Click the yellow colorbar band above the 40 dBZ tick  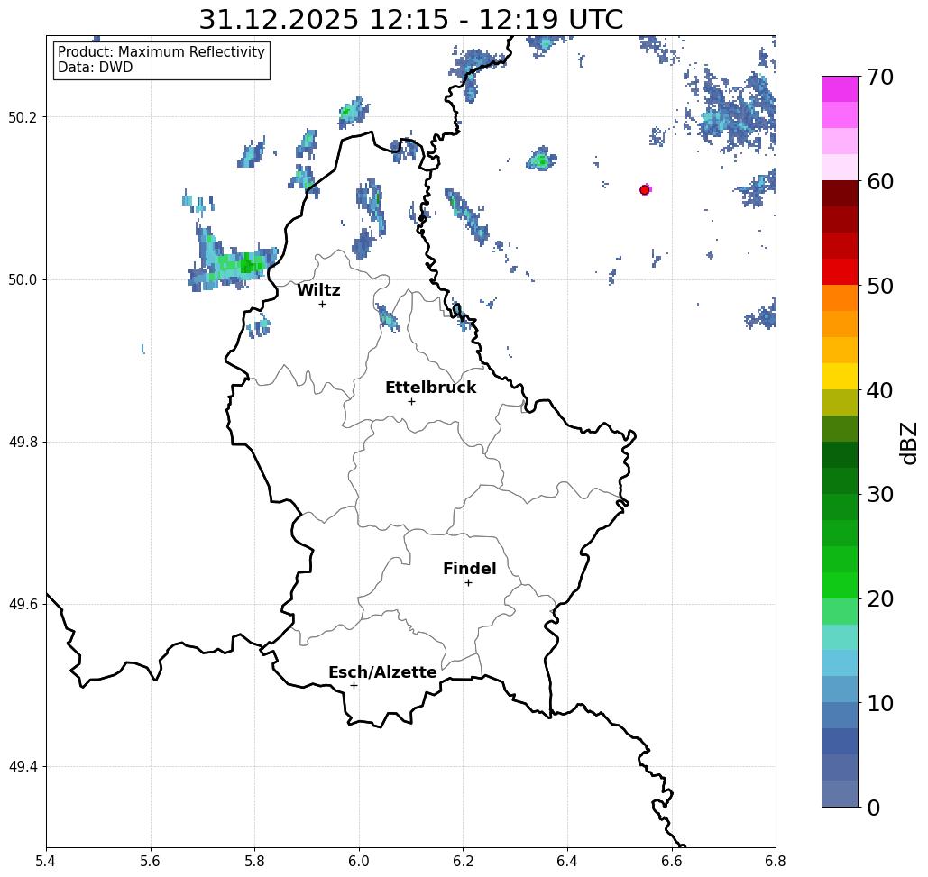[x=840, y=376]
